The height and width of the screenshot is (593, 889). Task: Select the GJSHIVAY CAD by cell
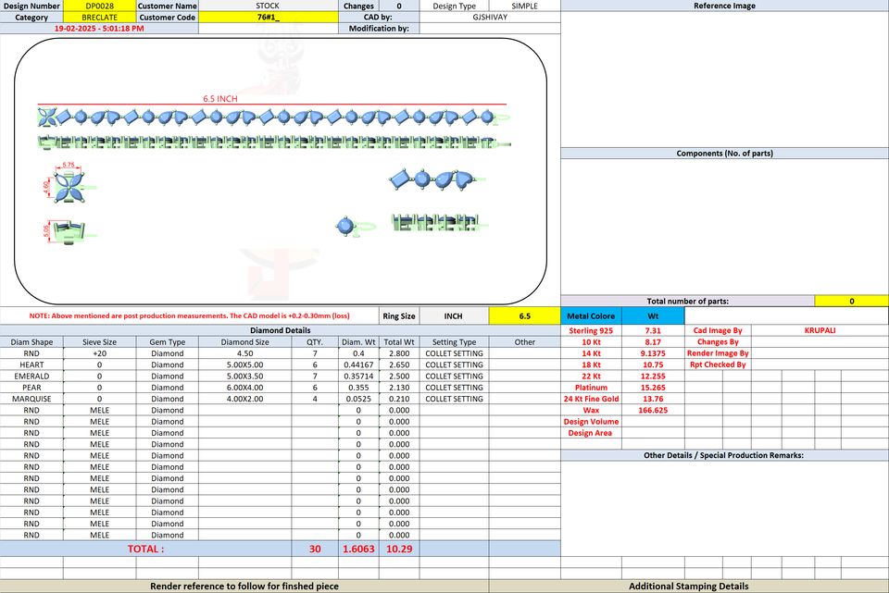point(490,17)
